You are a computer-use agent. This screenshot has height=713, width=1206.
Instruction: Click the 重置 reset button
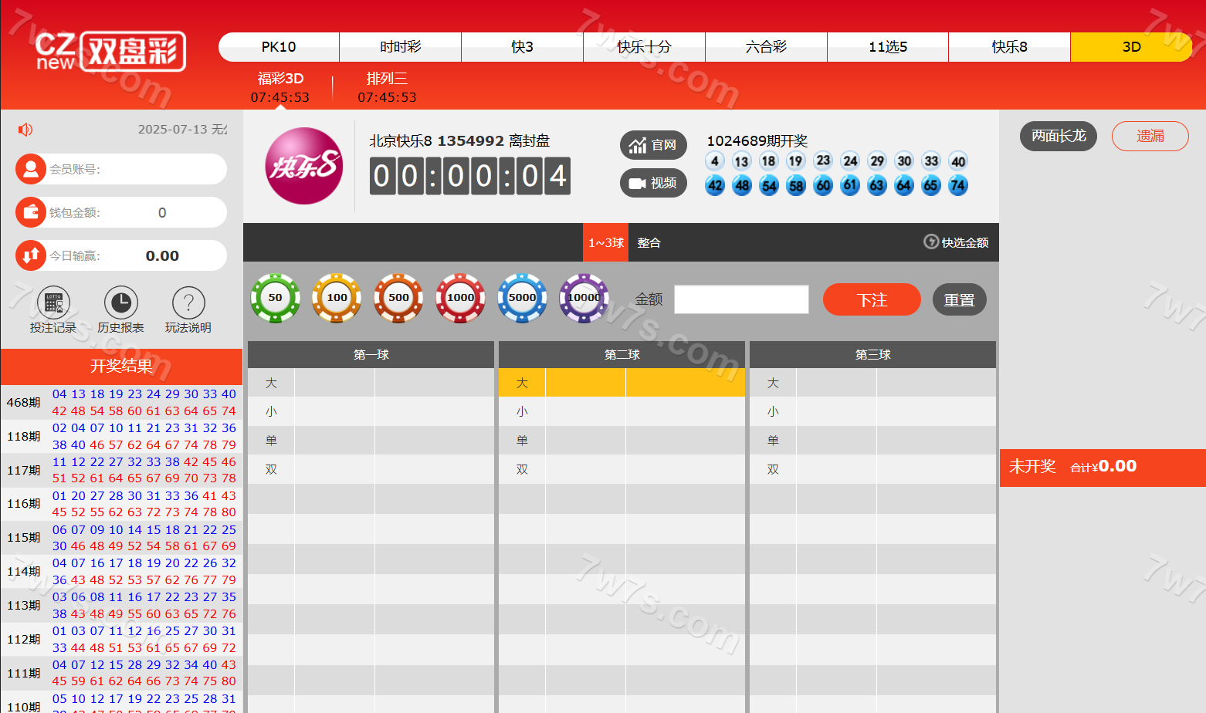[x=959, y=300]
